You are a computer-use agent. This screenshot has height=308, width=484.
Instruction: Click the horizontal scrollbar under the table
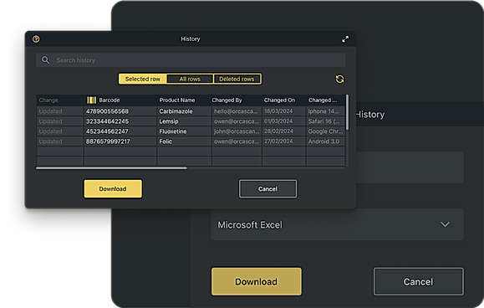tap(111, 168)
